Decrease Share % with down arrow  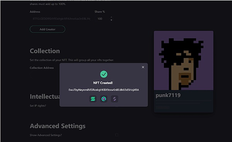click(111, 20)
